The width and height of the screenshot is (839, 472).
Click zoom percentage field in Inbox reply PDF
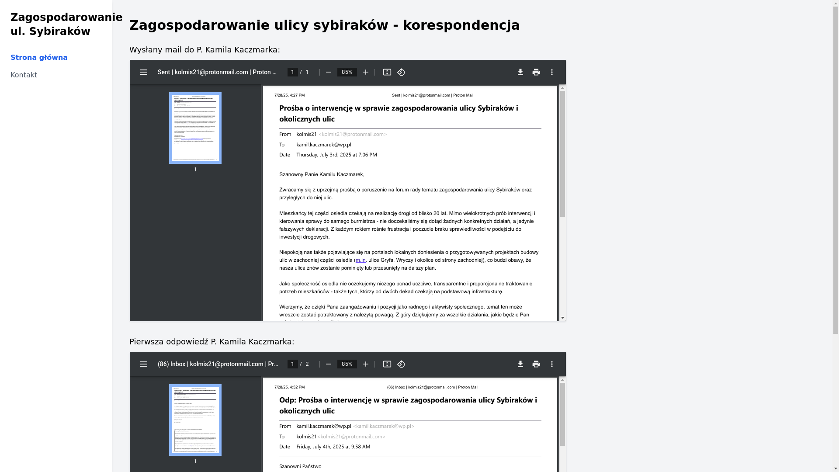click(x=347, y=364)
